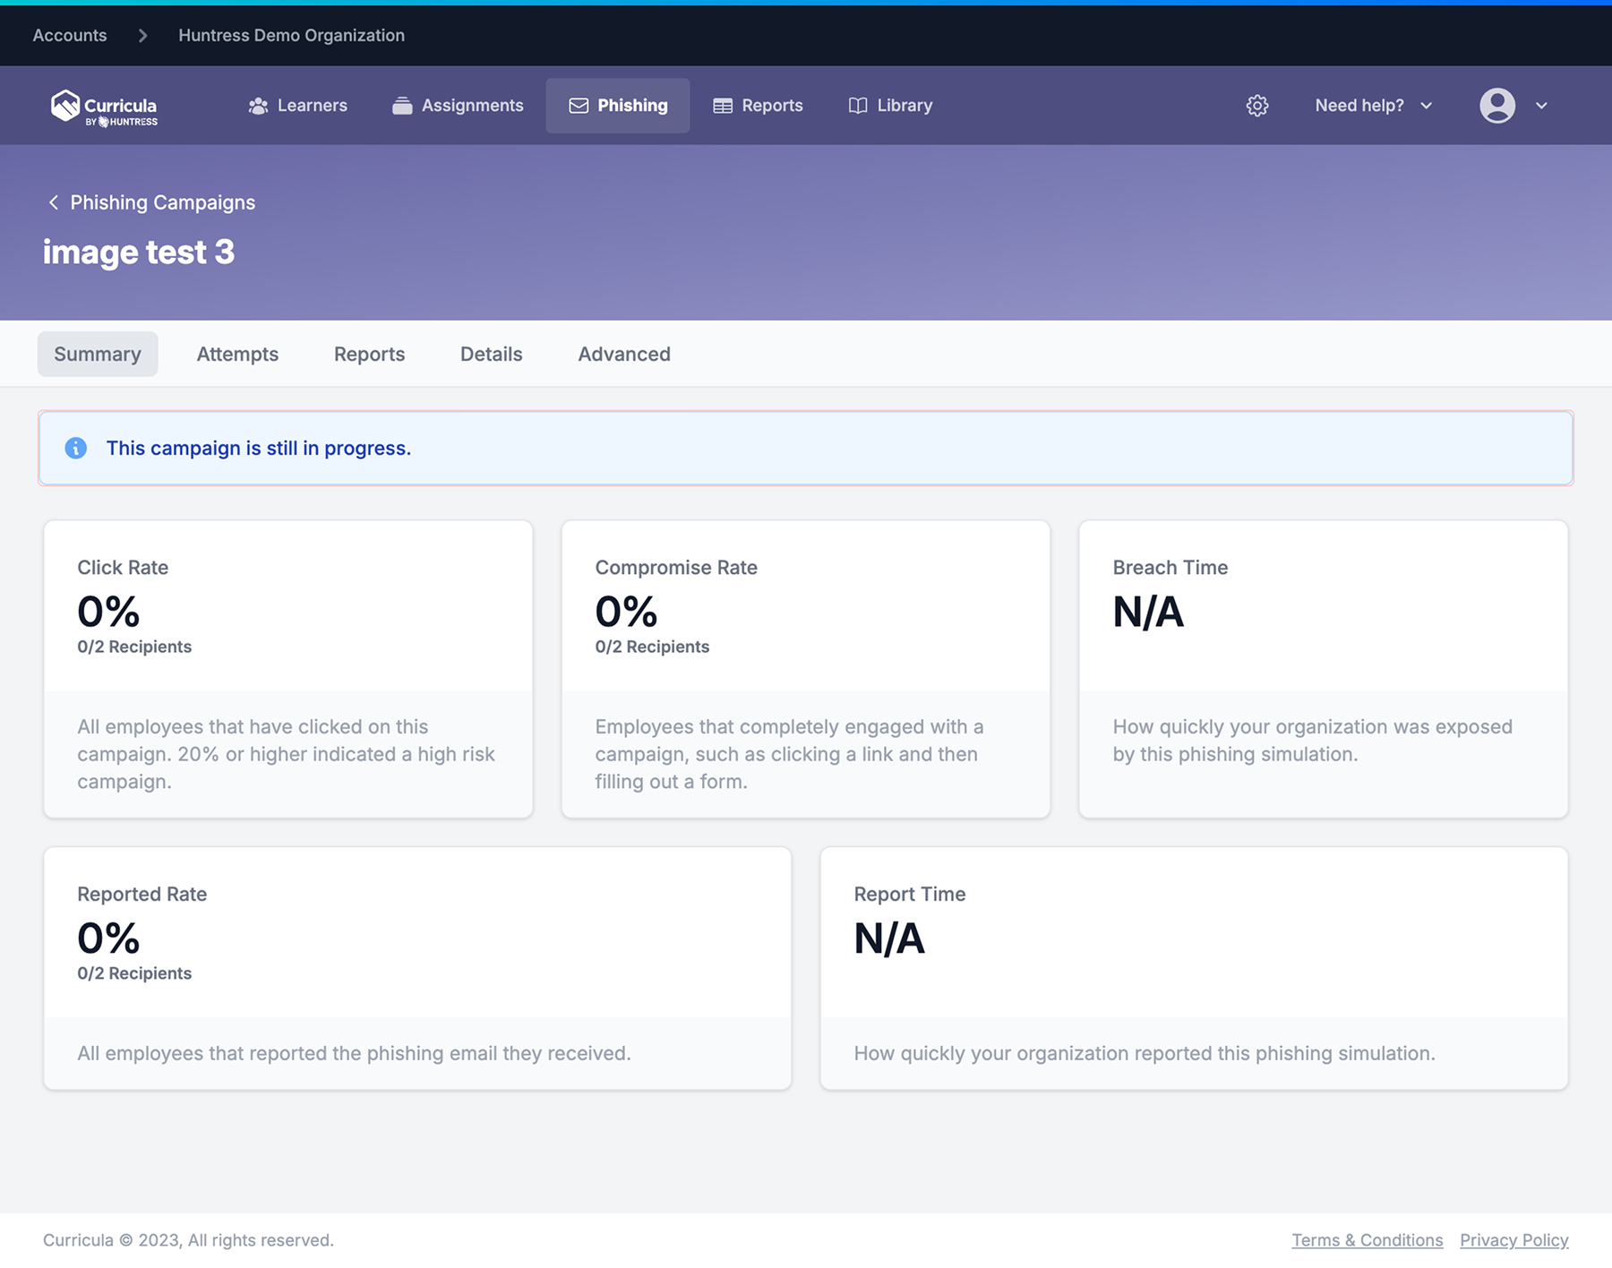This screenshot has height=1268, width=1612.
Task: Click the info icon in campaign banner
Action: (76, 448)
